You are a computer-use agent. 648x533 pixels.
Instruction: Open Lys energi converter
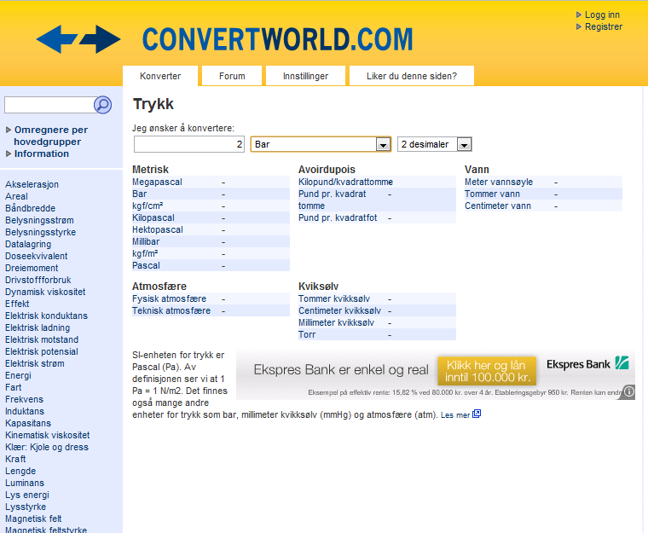tap(27, 495)
